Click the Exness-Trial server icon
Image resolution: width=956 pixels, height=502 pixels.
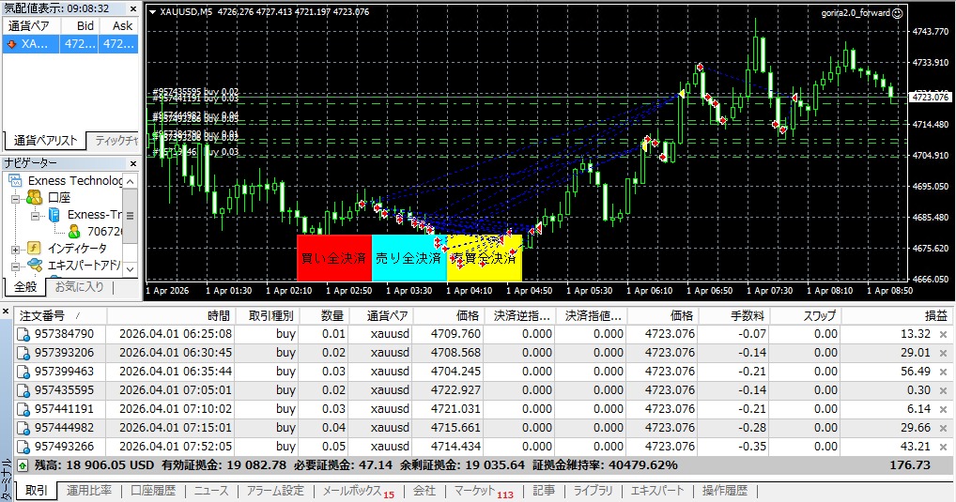54,215
